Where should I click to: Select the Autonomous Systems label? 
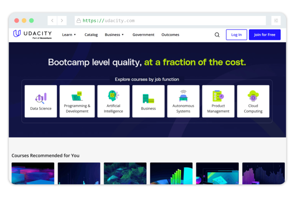pos(183,109)
